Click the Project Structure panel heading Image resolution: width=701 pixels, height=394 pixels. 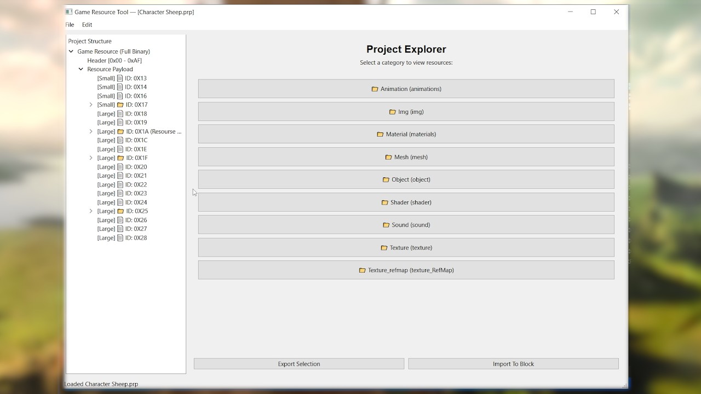click(90, 41)
